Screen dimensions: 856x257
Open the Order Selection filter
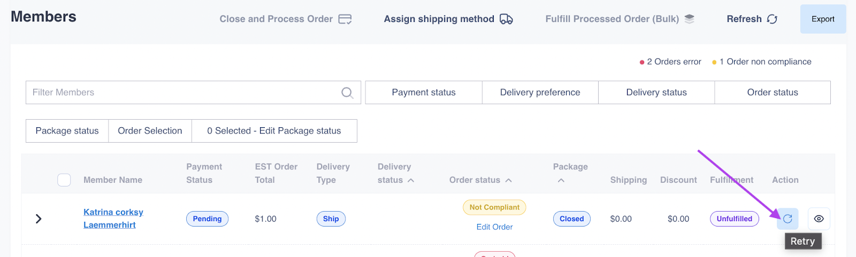150,131
